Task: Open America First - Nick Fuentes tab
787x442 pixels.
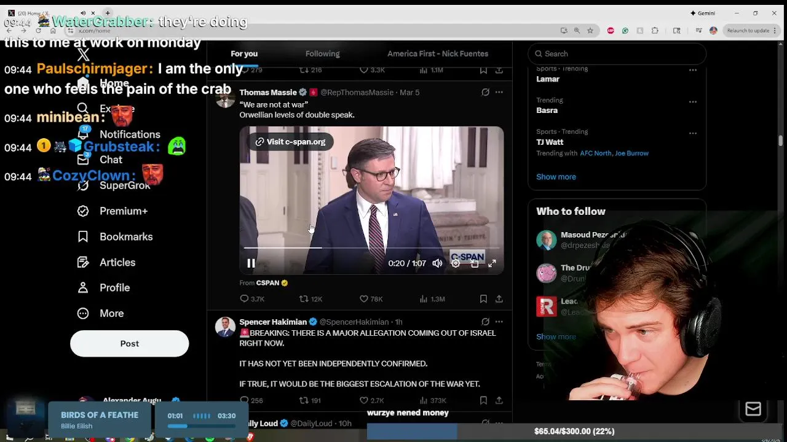Action: tap(438, 53)
